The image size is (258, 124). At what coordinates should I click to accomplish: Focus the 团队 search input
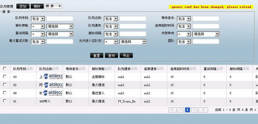coord(206,41)
